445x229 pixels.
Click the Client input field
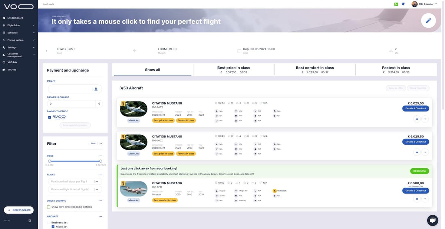(x=70, y=89)
